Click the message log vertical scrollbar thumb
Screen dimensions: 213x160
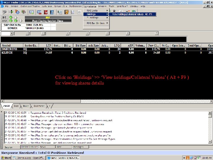tap(210, 116)
